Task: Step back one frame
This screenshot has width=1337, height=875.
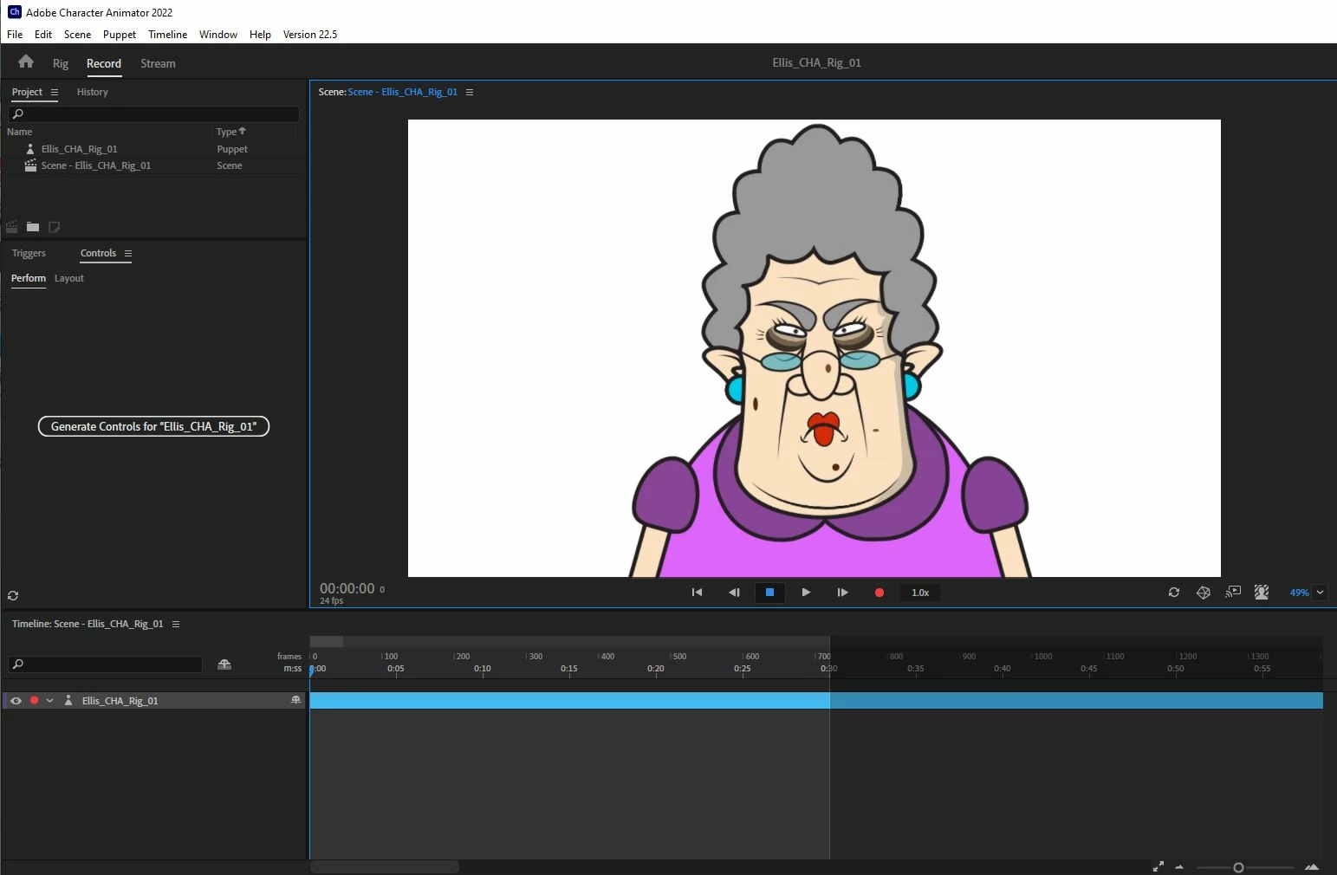Action: point(734,593)
